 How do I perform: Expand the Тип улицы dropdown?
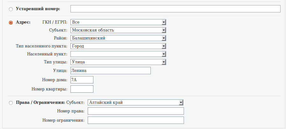coord(118,62)
